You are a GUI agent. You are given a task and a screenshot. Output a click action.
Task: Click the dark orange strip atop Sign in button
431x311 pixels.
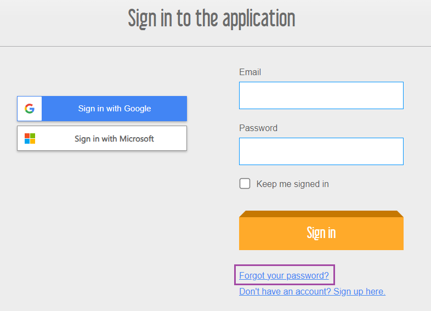point(321,214)
